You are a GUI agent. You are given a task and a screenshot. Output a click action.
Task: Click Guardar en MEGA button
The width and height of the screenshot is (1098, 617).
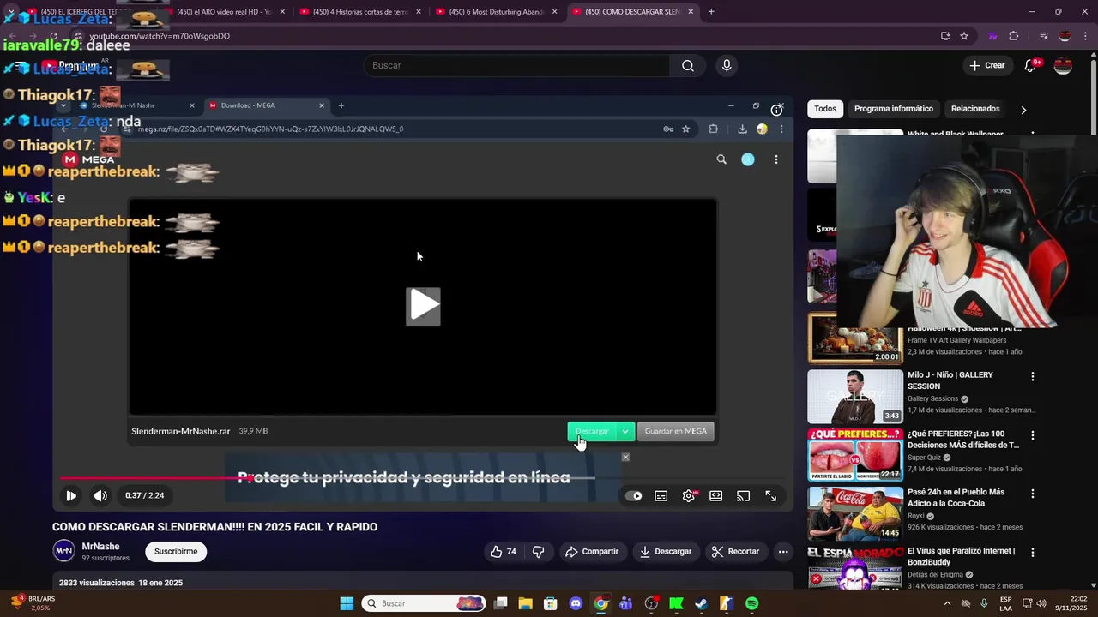[676, 431]
